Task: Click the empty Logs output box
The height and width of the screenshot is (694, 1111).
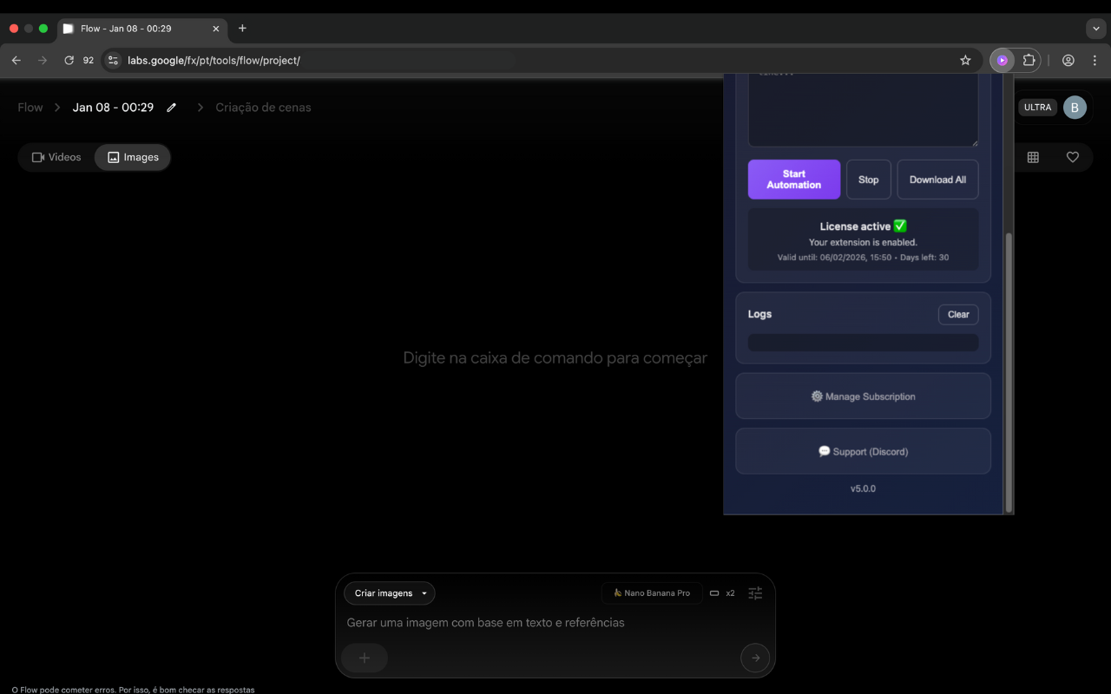Action: [864, 343]
